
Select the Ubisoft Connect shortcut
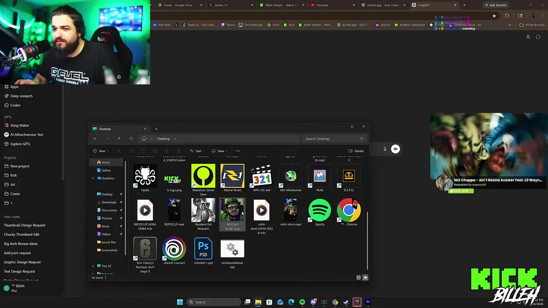174,252
